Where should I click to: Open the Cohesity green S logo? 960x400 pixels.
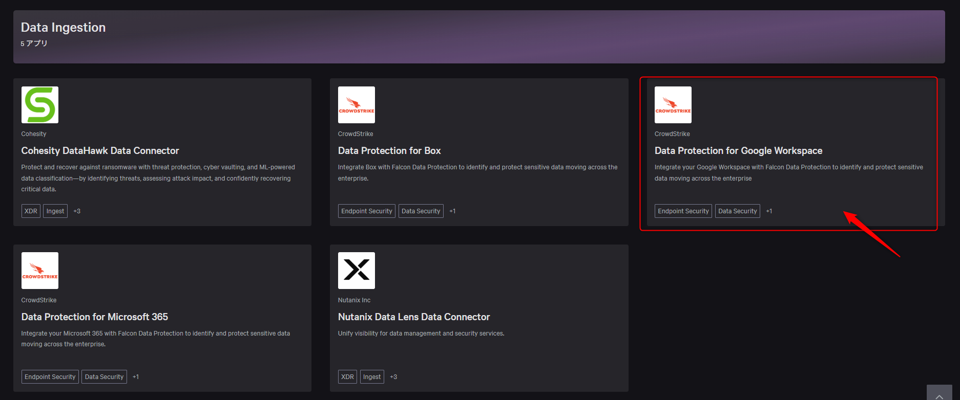(40, 105)
